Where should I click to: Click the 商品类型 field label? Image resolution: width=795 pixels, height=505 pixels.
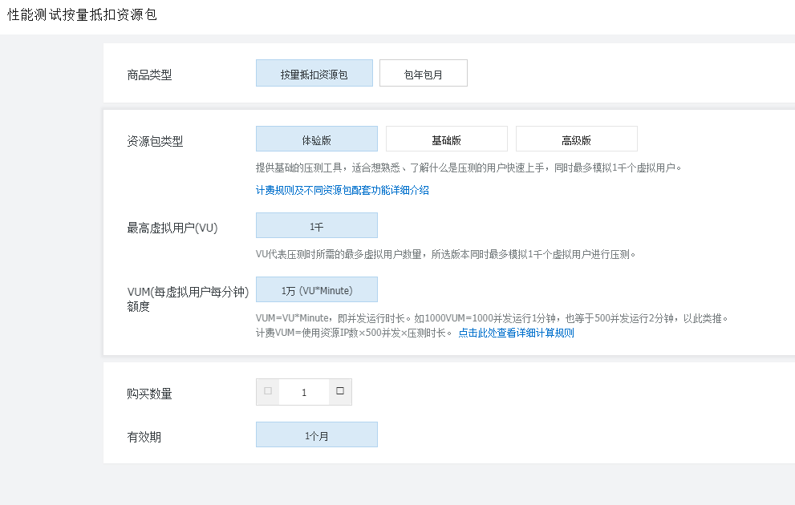tap(149, 75)
